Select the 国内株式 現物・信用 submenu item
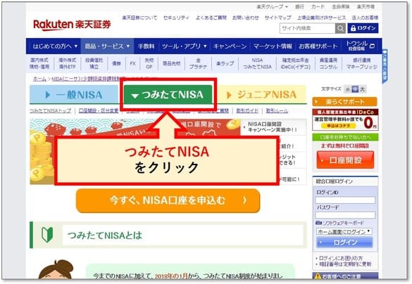 39,63
